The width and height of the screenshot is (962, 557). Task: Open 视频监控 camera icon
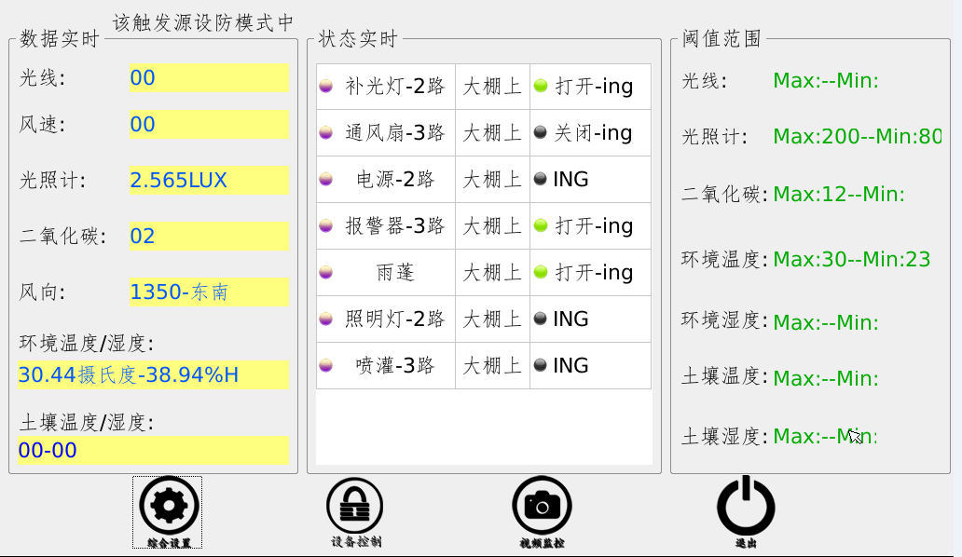(x=542, y=506)
